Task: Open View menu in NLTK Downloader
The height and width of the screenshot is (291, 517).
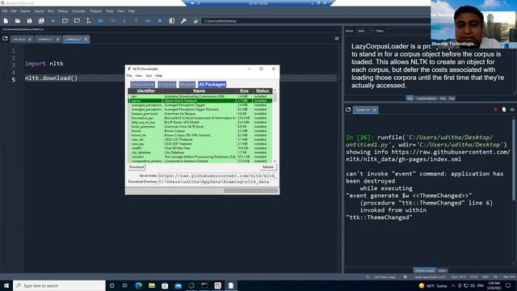Action: pyautogui.click(x=138, y=75)
